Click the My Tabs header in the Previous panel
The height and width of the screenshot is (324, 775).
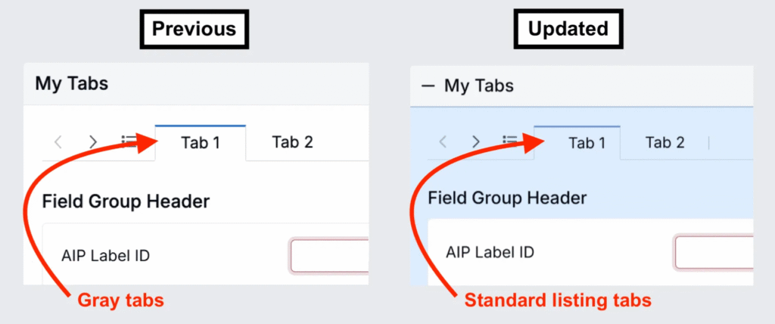(x=72, y=83)
